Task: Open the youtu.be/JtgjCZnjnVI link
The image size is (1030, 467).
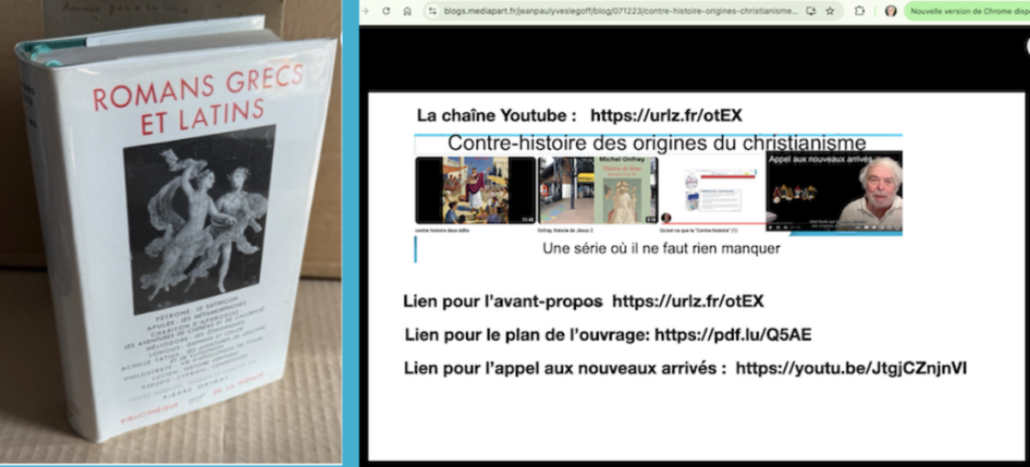Action: click(851, 368)
